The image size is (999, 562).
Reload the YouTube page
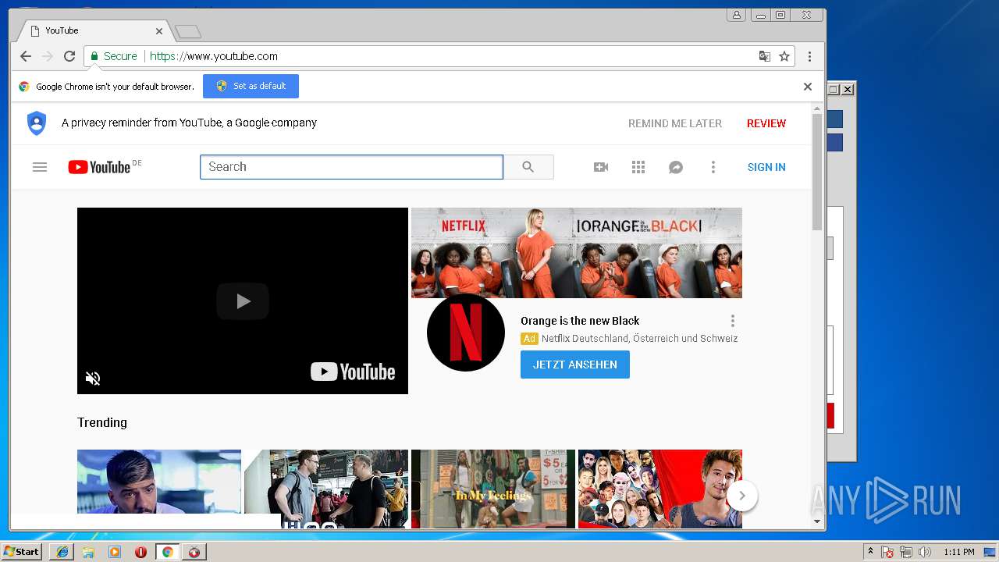69,56
